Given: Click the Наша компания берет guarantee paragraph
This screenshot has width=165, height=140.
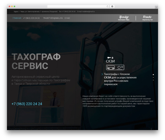Looking at the screenshot, I should [x=118, y=101].
